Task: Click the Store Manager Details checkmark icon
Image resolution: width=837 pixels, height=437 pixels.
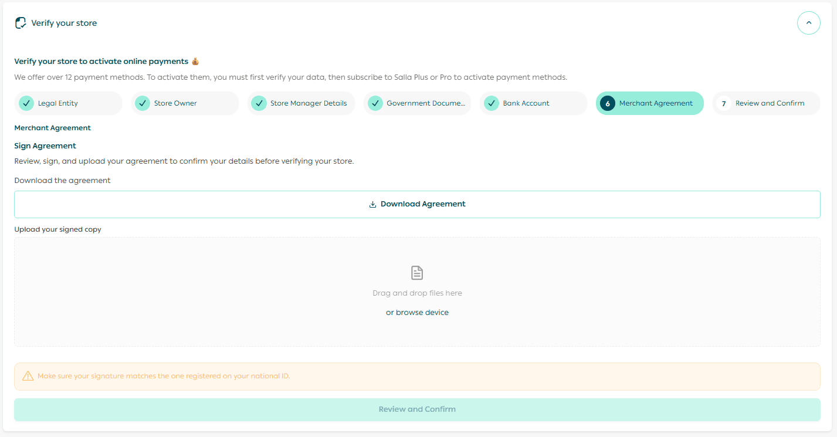Action: 259,103
